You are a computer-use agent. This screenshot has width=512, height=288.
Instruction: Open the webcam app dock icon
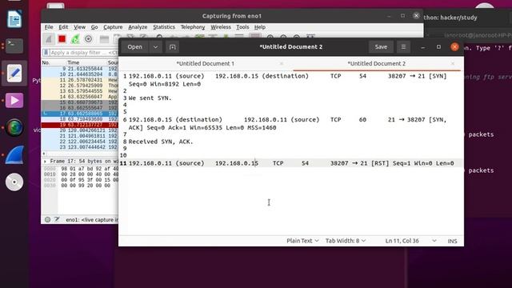coord(14,127)
